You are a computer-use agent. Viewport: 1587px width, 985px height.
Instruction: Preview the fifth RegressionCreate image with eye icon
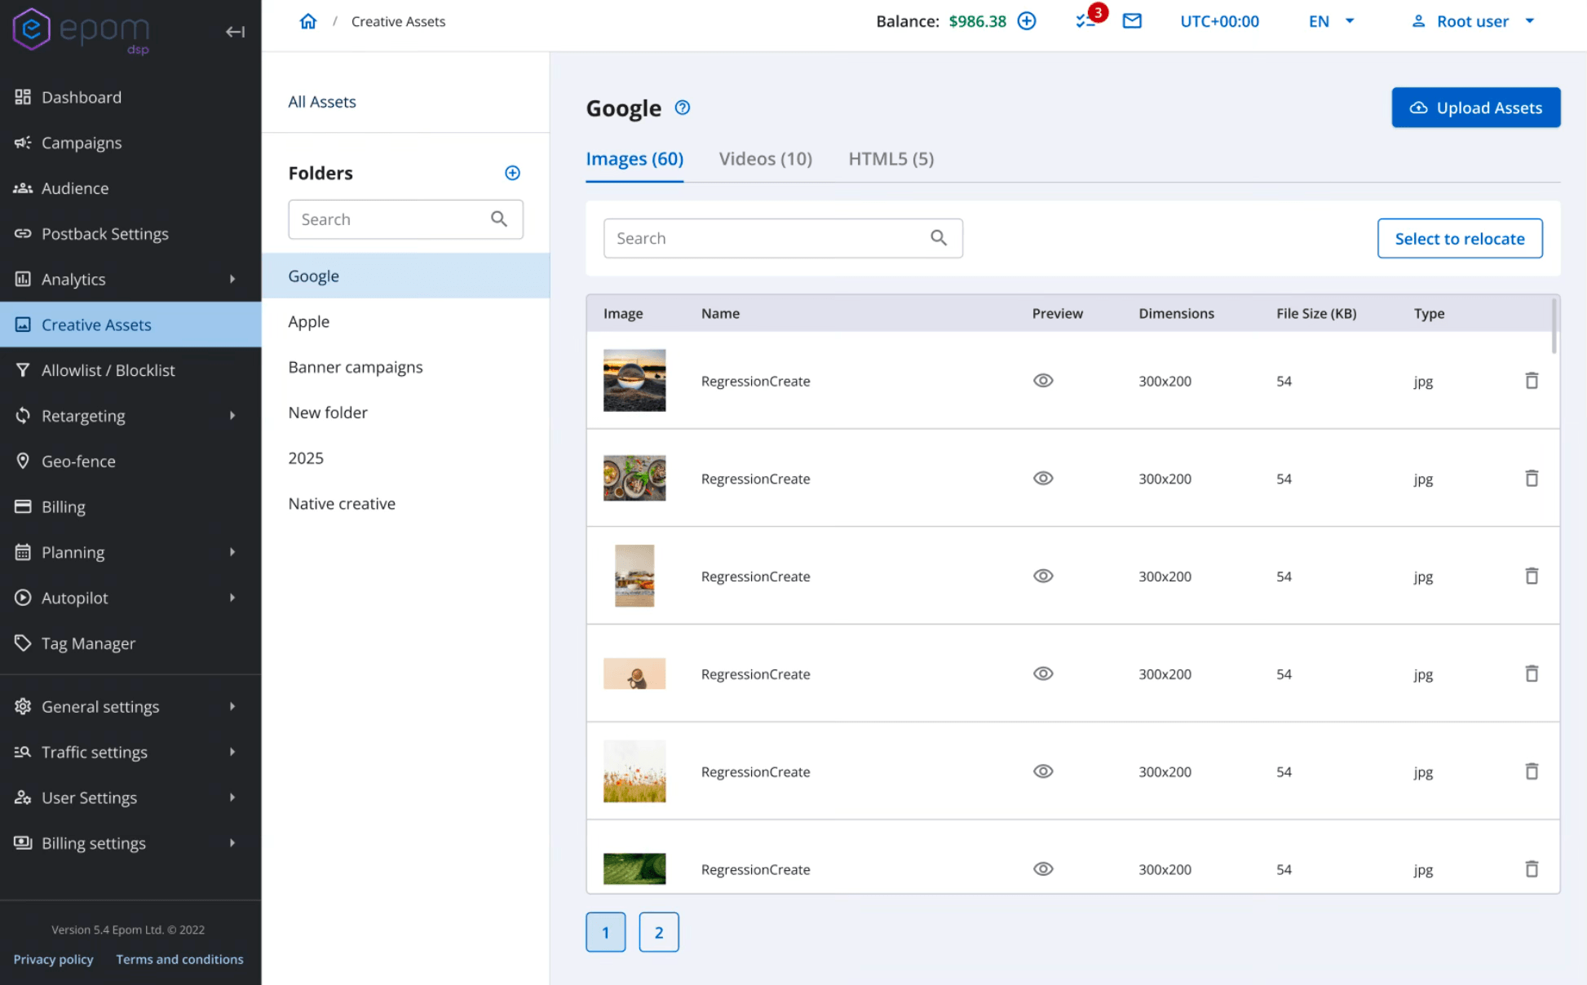[x=1043, y=771]
